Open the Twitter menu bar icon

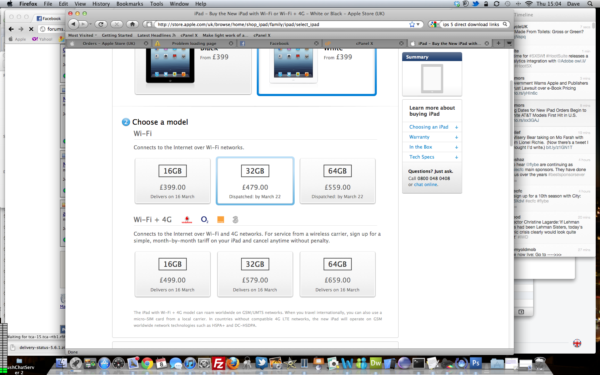pos(476,4)
